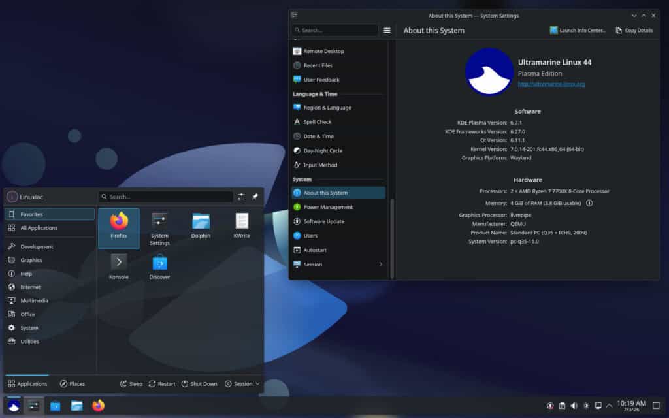Open Day-Night Cycle settings
The image size is (669, 418).
tap(339, 151)
